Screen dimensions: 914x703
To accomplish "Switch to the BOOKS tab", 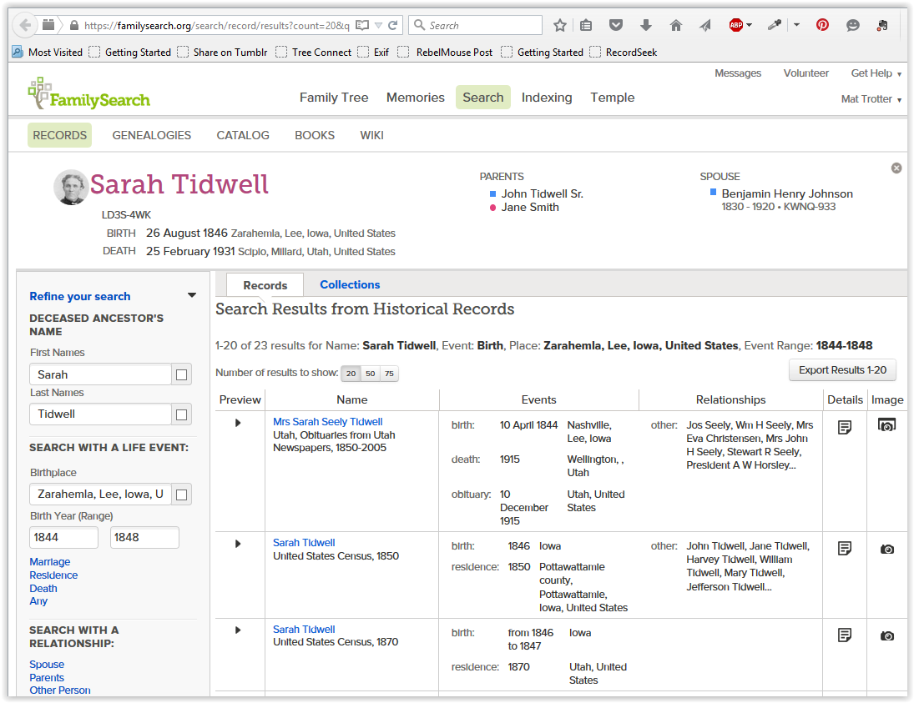I will click(x=315, y=135).
